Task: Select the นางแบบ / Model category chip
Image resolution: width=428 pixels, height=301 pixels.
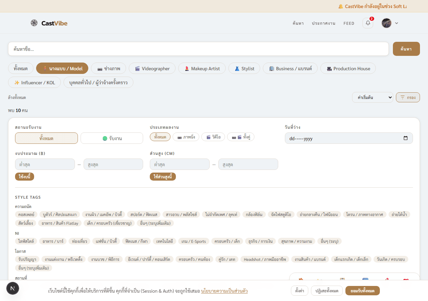Action: tap(62, 69)
